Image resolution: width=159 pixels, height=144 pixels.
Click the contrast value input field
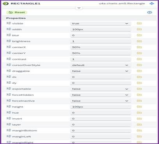(101, 59)
